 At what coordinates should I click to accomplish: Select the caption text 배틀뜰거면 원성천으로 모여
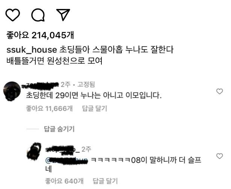[54, 60]
